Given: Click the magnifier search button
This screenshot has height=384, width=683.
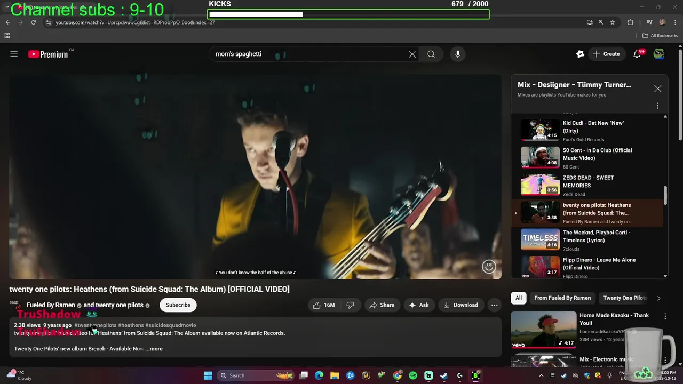Looking at the screenshot, I should point(431,54).
